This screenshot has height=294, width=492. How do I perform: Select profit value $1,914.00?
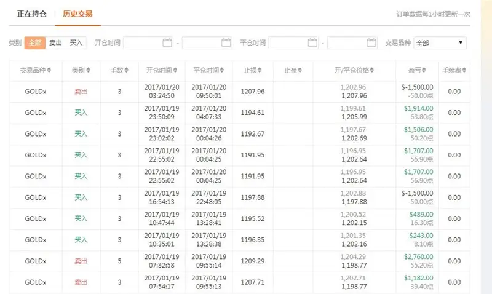click(419, 108)
